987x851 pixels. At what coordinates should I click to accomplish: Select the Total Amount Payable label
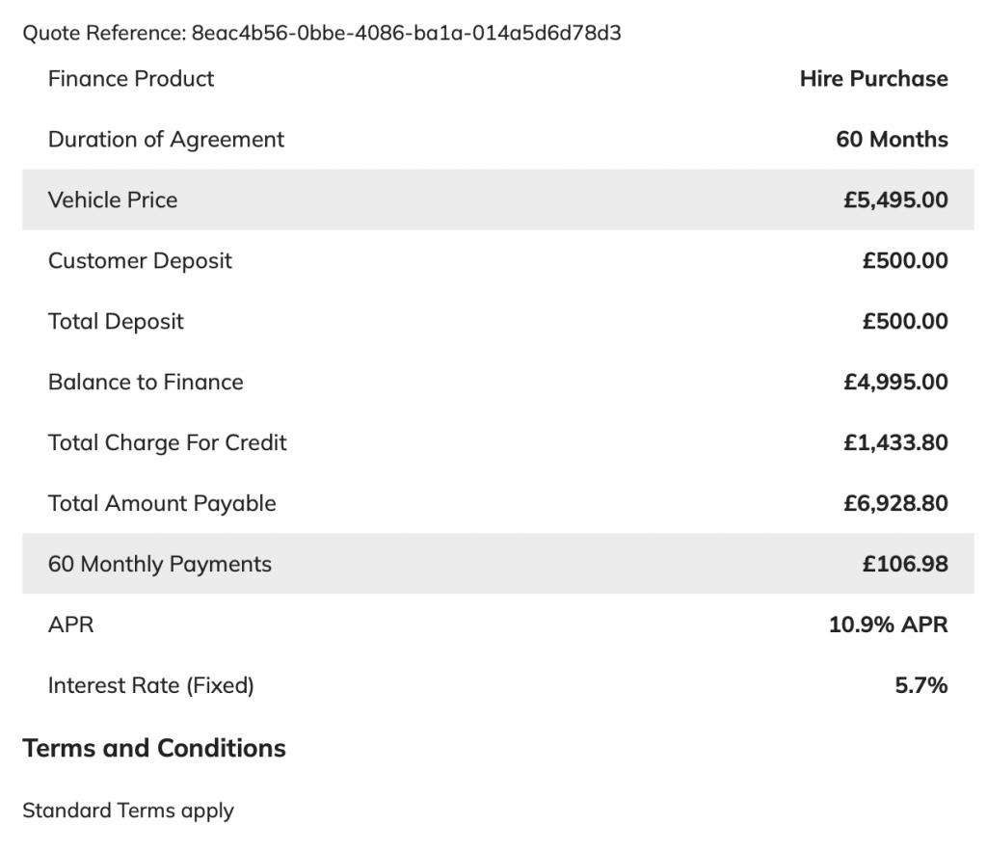pyautogui.click(x=162, y=504)
